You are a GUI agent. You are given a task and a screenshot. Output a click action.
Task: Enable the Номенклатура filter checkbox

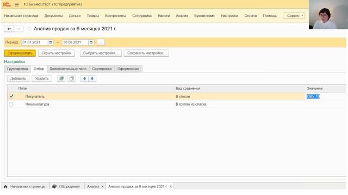[11, 104]
